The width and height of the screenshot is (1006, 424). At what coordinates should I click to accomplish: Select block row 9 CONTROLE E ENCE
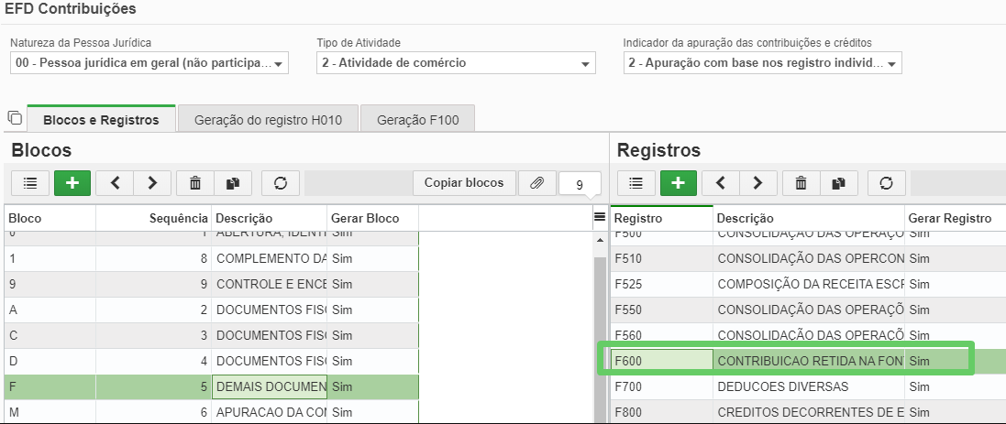tap(211, 285)
